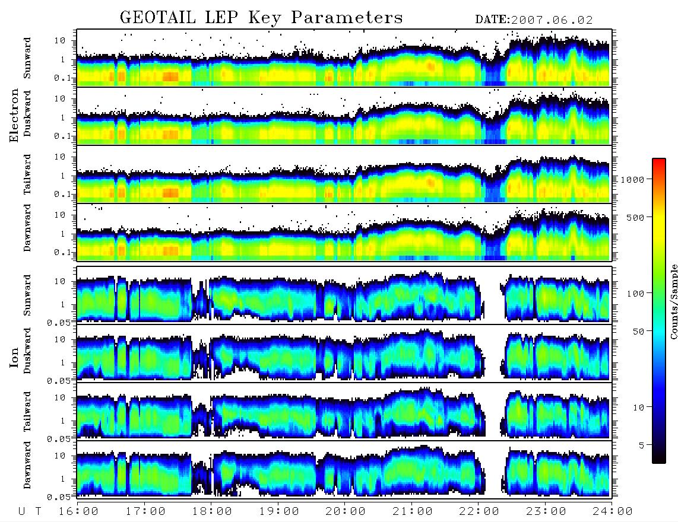Click the Ion Dawnward spectrogram panel
The image size is (678, 522).
click(x=344, y=469)
